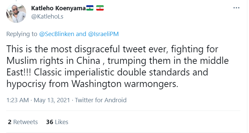Click the 1:23 AM timestamp
Screen dimensions: 249x133
pyautogui.click(x=17, y=100)
